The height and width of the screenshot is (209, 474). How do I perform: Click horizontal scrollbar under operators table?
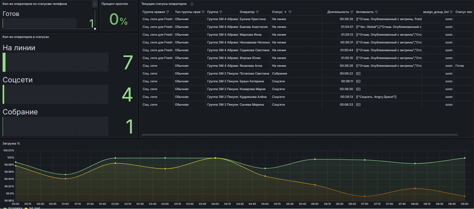[x=300, y=134]
